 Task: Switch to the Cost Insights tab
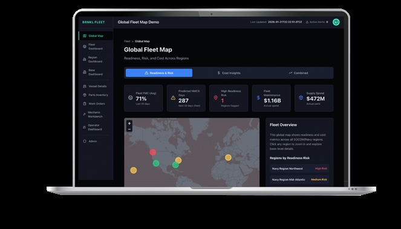coord(229,73)
